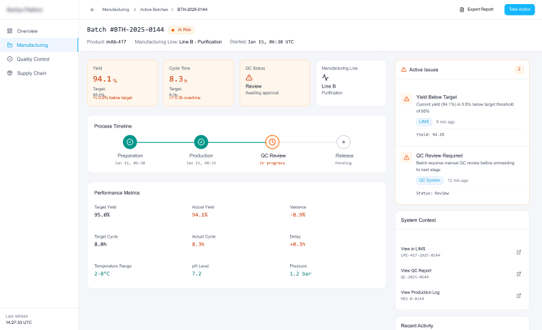Open LIMS external link icon

point(519,252)
